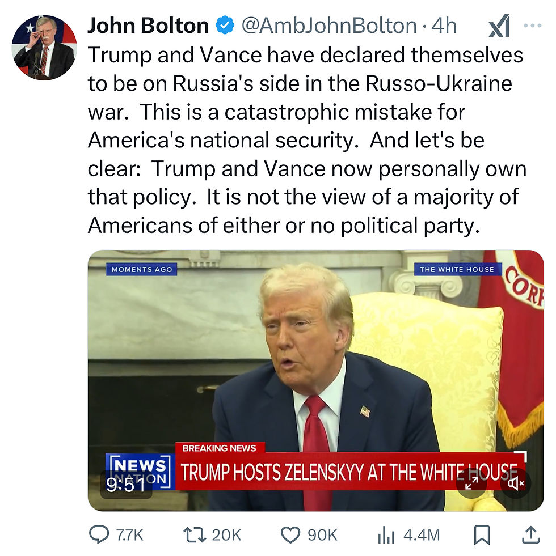556x556 pixels.
Task: Click the 20K reposts count
Action: [x=226, y=535]
